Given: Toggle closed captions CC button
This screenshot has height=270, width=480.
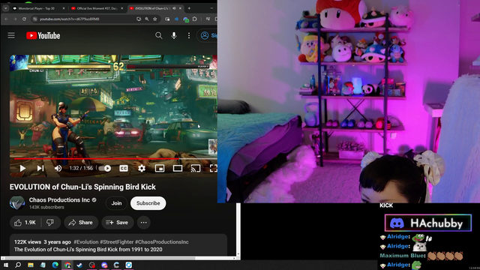Looking at the screenshot, I should (x=124, y=168).
